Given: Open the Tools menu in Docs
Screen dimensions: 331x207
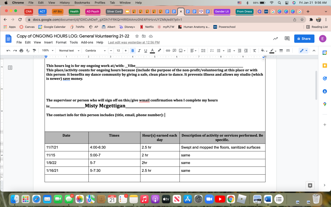Looking at the screenshot, I should pyautogui.click(x=74, y=42).
